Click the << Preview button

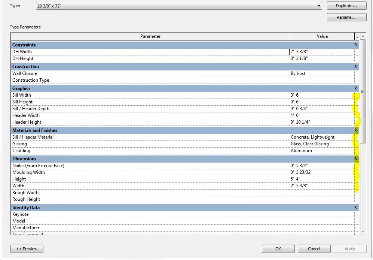tap(27, 249)
